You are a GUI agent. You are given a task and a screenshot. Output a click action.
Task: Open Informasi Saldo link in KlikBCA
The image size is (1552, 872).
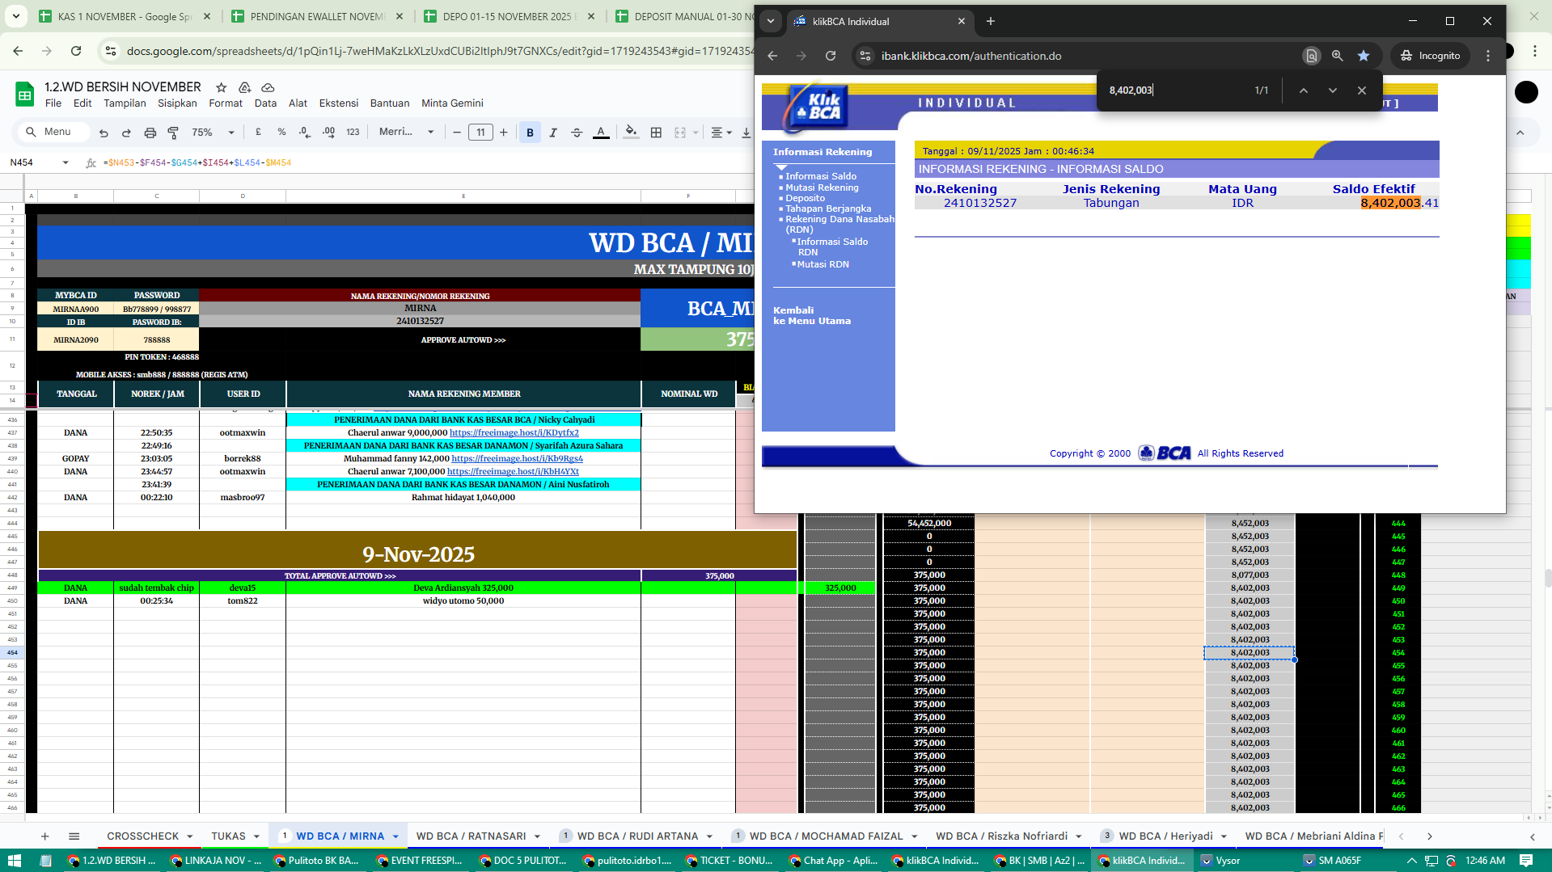click(820, 176)
